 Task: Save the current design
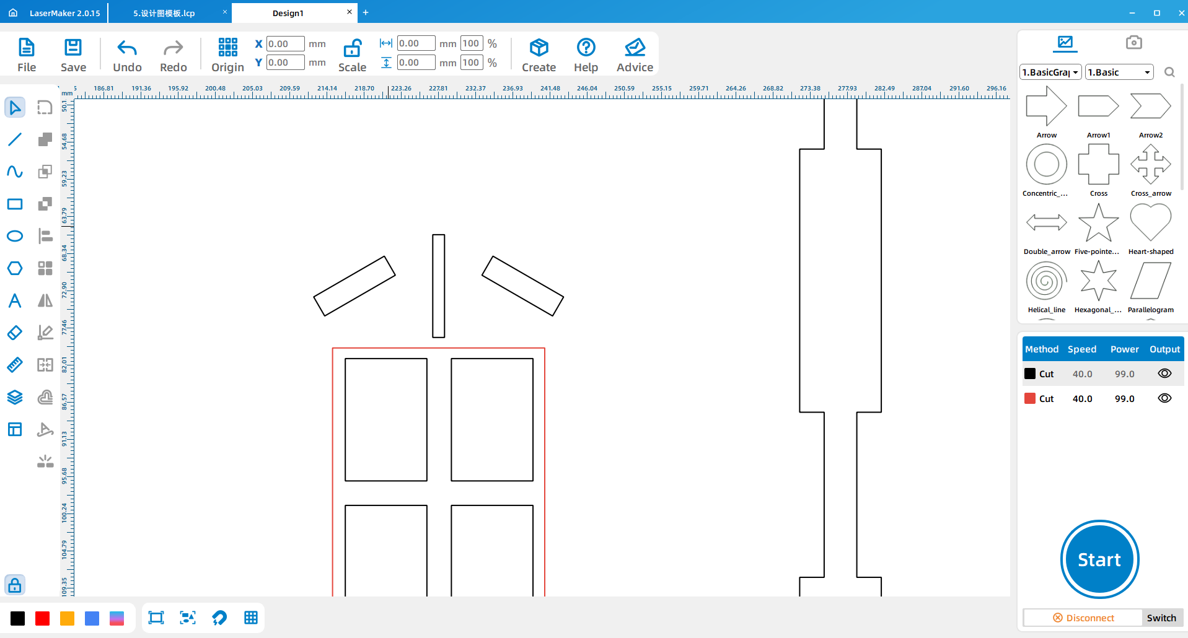point(73,55)
